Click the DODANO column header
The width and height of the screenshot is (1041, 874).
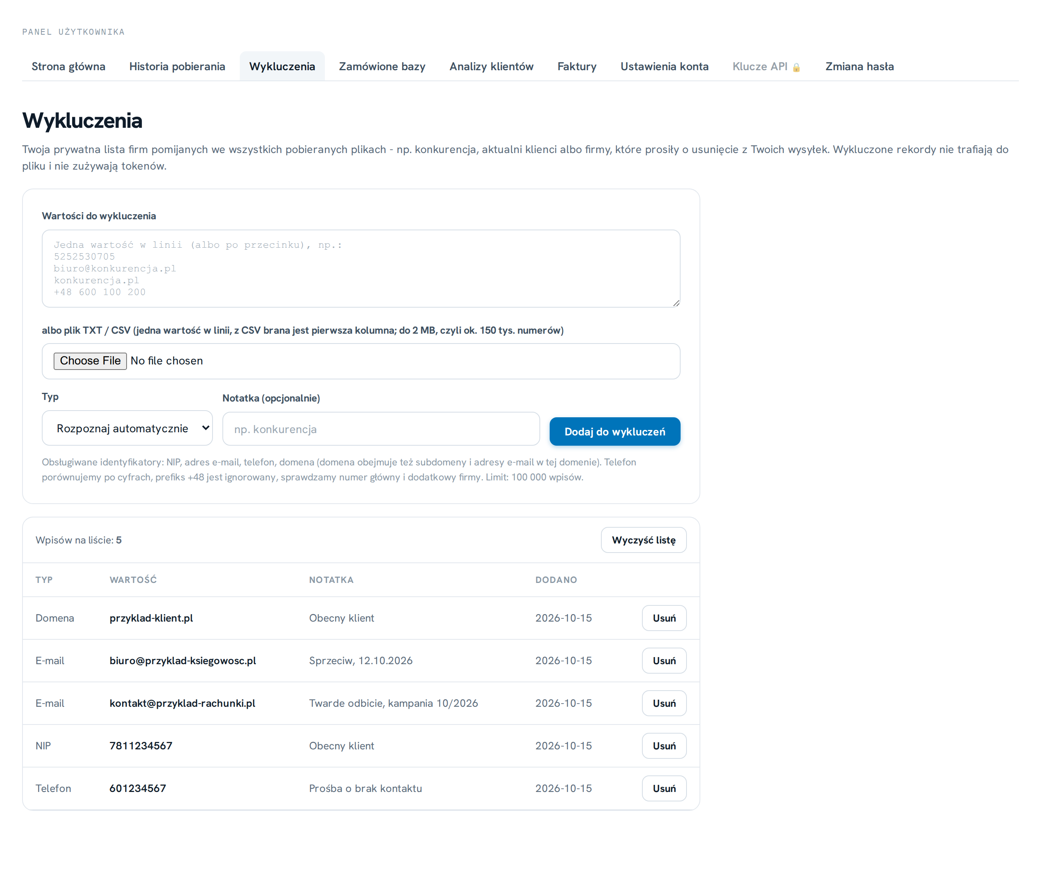tap(556, 579)
